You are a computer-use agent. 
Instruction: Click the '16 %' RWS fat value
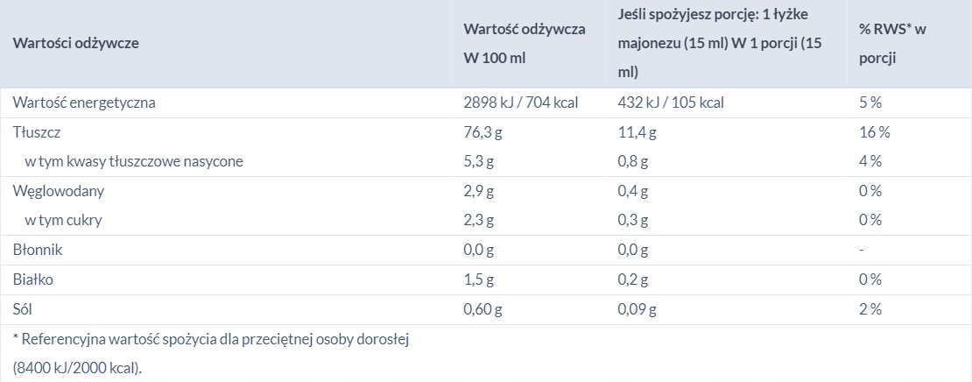[x=874, y=132]
